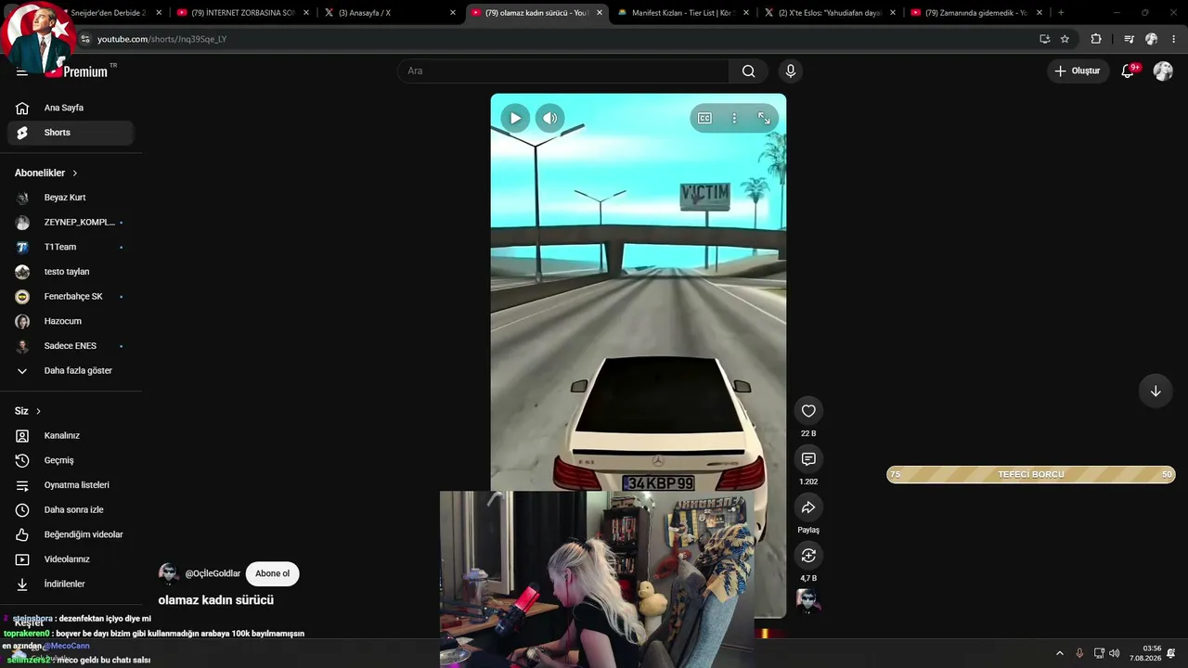Switch to Manifest Kızları Tier List tab
Image resolution: width=1188 pixels, height=668 pixels.
point(682,13)
